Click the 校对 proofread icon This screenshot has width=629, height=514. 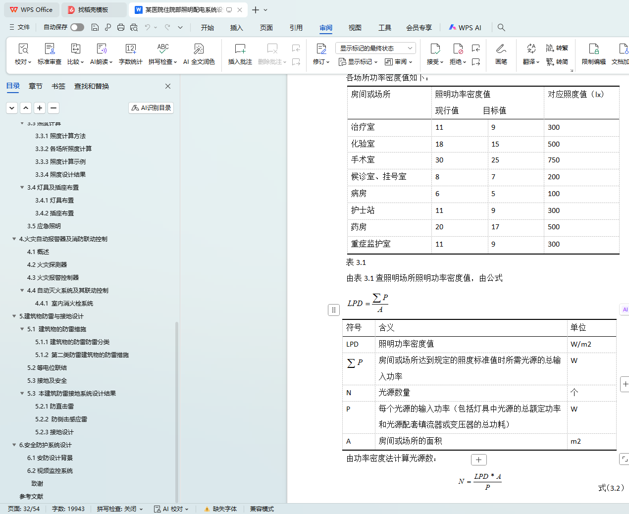(23, 49)
